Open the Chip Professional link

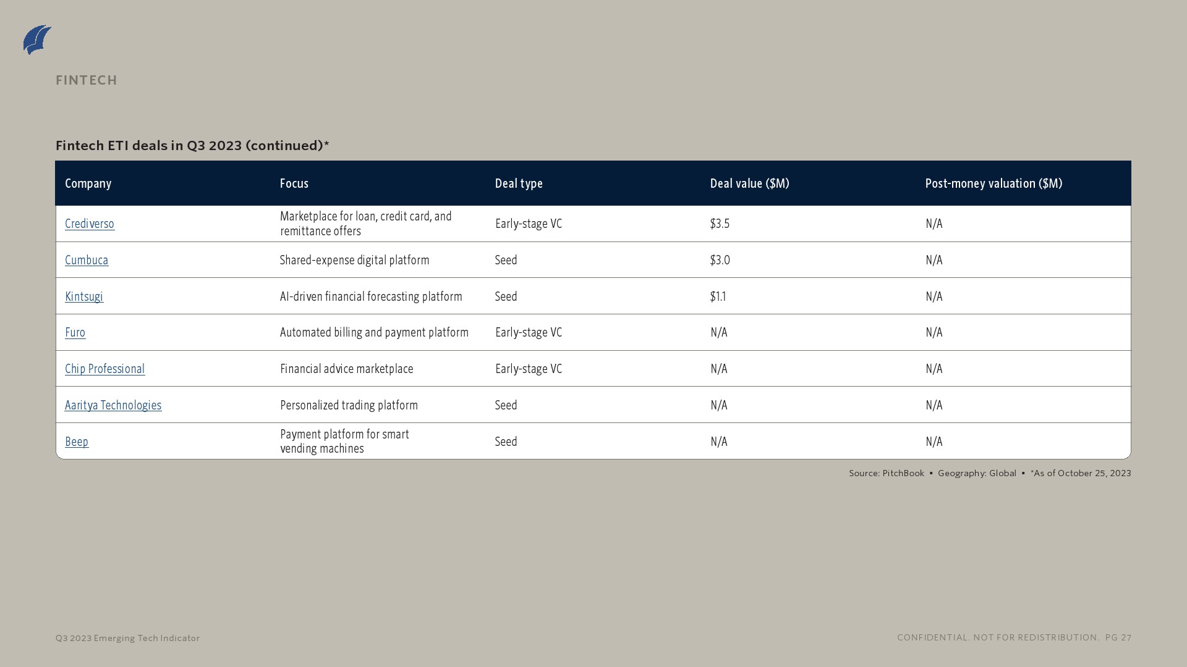pos(105,369)
